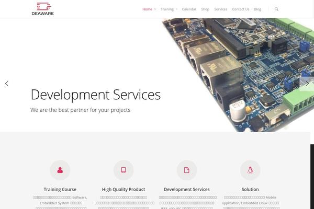314x209 pixels.
Task: Click the DEAWARE logo
Action: click(43, 9)
